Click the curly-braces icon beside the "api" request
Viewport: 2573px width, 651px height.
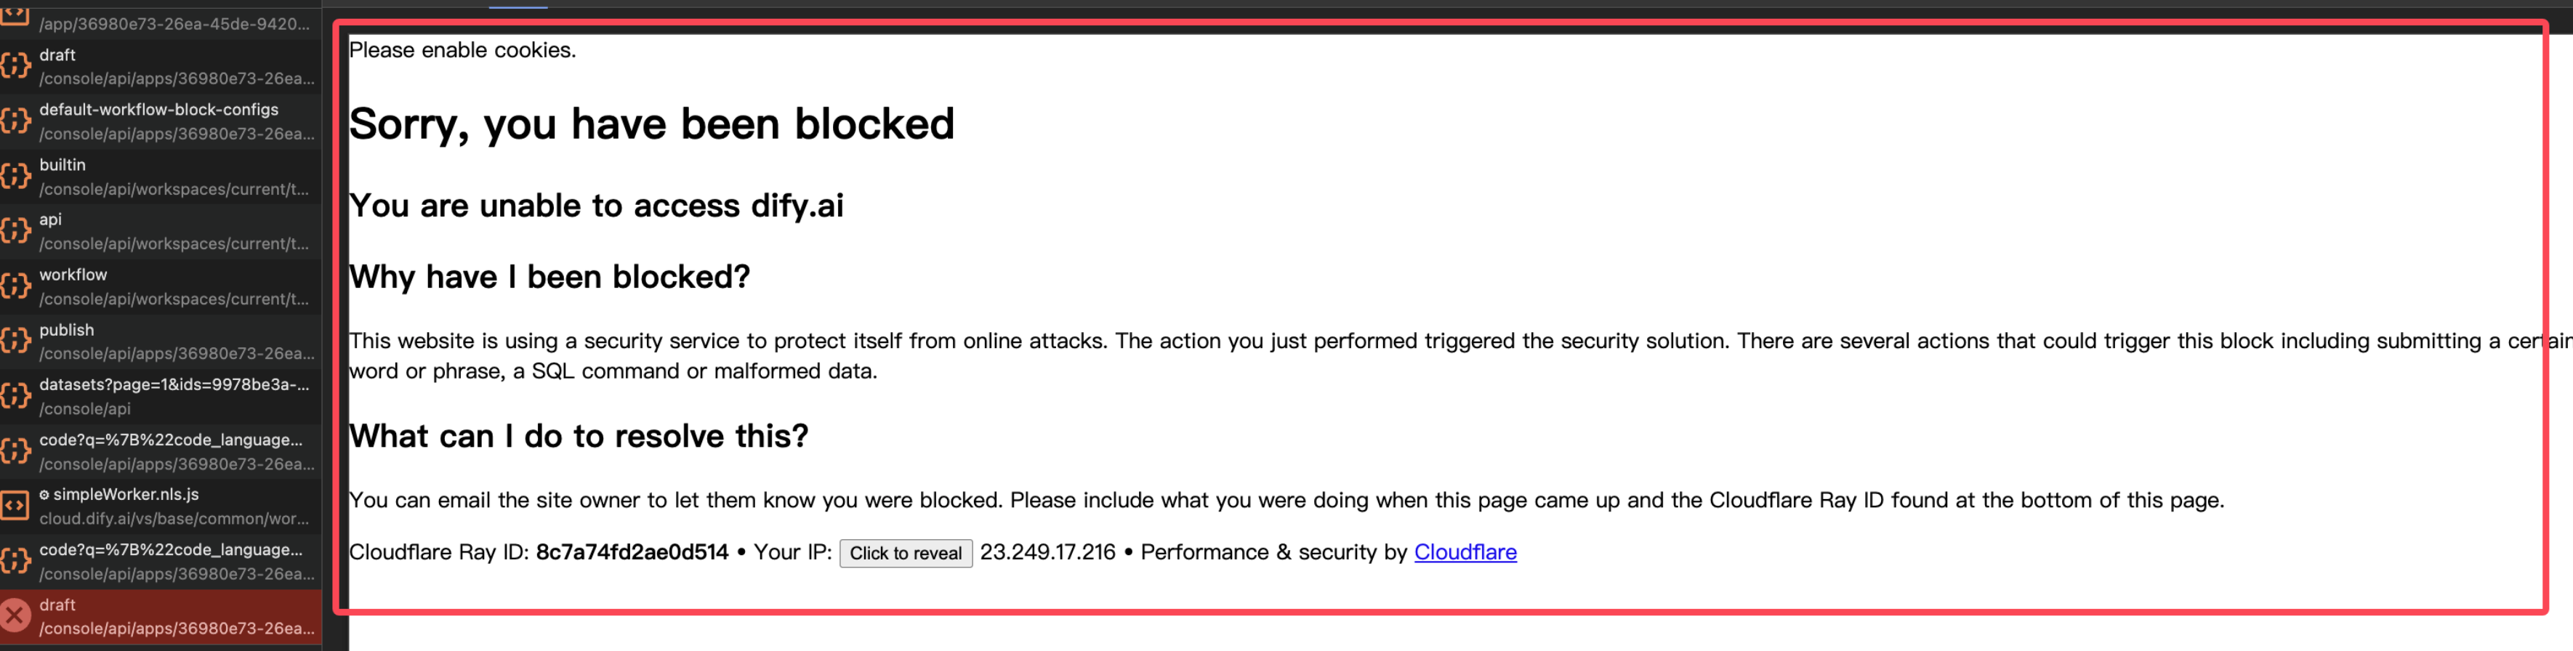(x=16, y=230)
